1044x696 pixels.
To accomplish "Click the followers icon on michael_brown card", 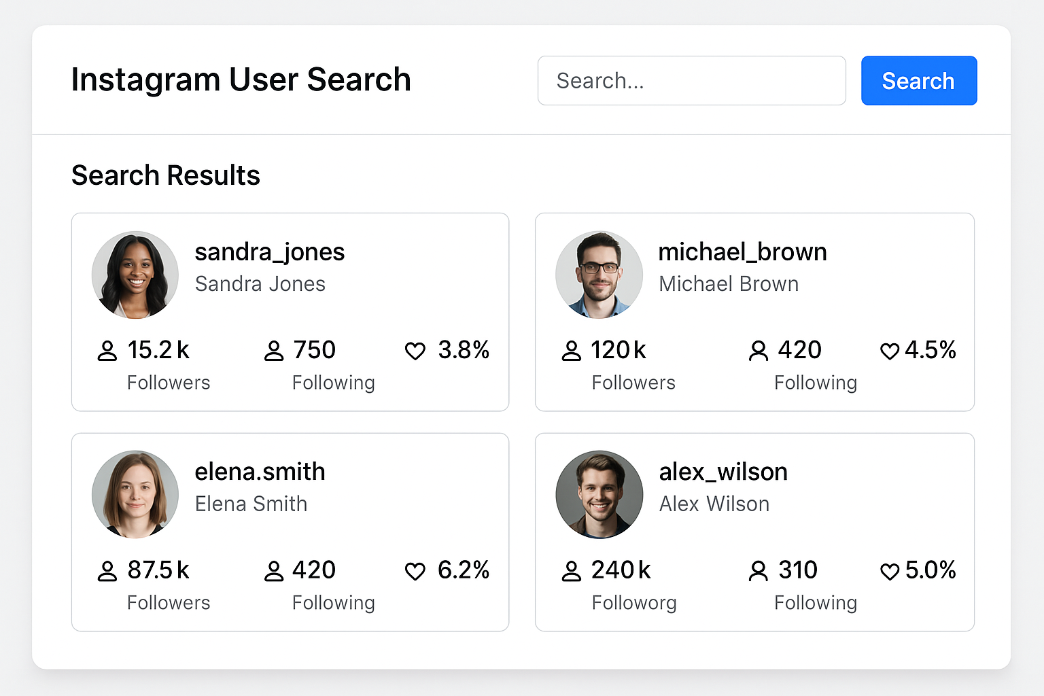I will [572, 351].
